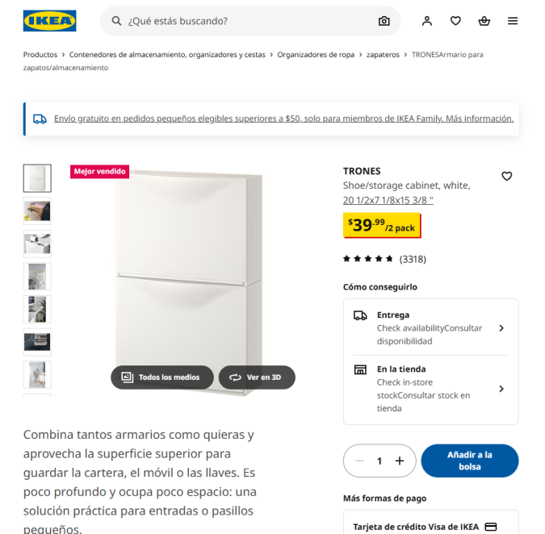This screenshot has height=534, width=545.
Task: Expand the Entrega delivery availability row
Action: 430,327
